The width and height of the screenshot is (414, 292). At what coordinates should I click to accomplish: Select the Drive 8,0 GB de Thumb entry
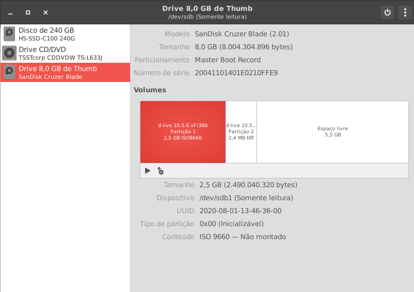[65, 73]
